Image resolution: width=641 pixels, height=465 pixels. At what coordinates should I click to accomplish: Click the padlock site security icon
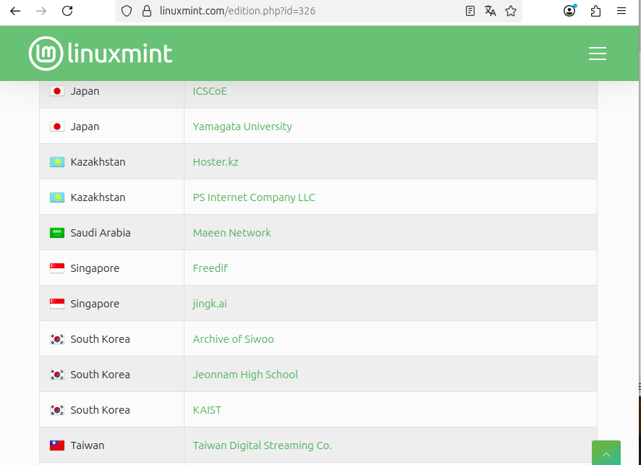(147, 11)
